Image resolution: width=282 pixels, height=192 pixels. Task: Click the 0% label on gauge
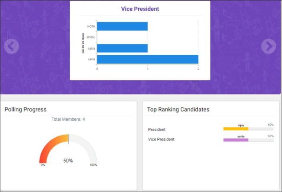pyautogui.click(x=43, y=165)
